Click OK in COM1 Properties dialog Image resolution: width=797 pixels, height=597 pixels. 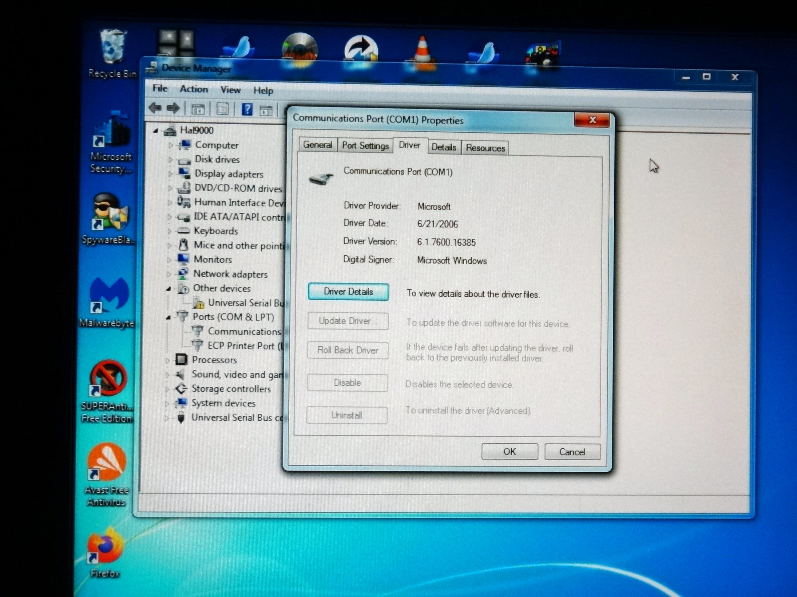510,452
